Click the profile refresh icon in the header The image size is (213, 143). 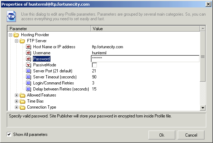coord(11,16)
